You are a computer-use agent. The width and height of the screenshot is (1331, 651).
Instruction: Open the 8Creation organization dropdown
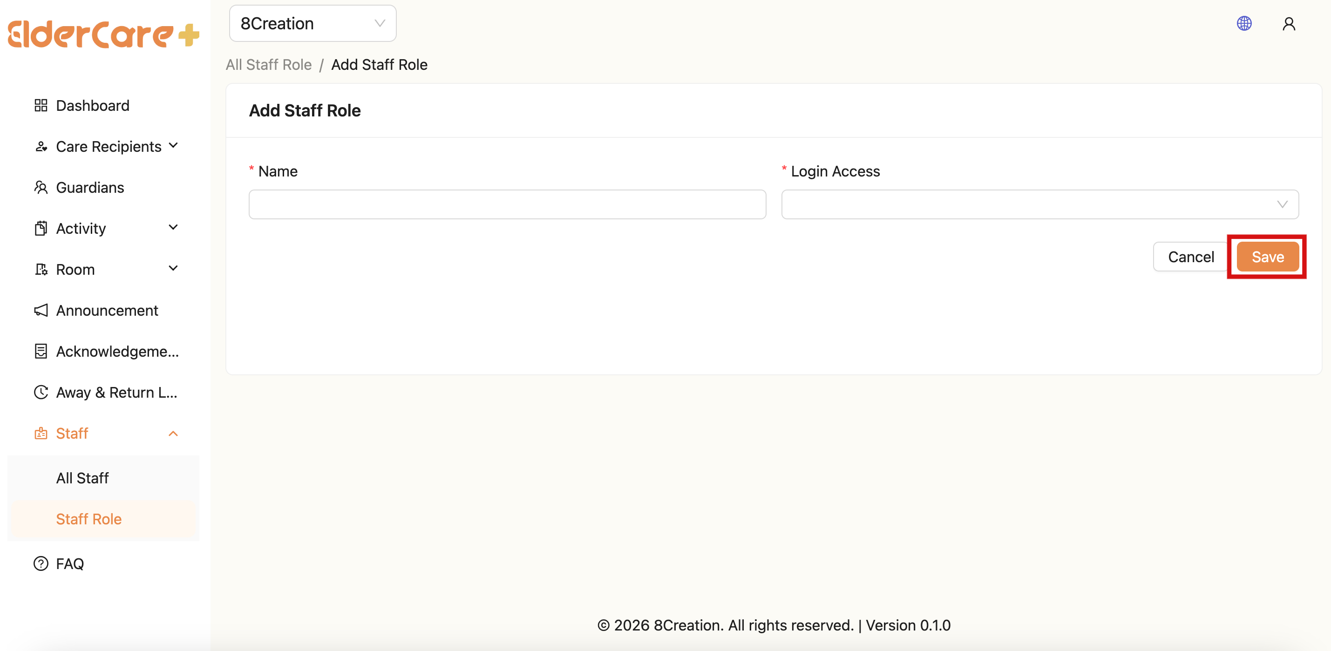point(312,24)
